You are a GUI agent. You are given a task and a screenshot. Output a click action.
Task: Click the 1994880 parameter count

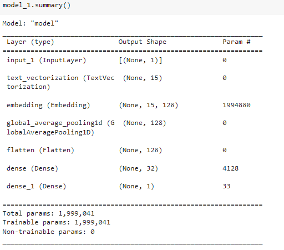pyautogui.click(x=236, y=105)
